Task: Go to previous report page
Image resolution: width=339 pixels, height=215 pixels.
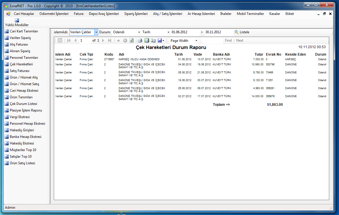Action: 75,40
